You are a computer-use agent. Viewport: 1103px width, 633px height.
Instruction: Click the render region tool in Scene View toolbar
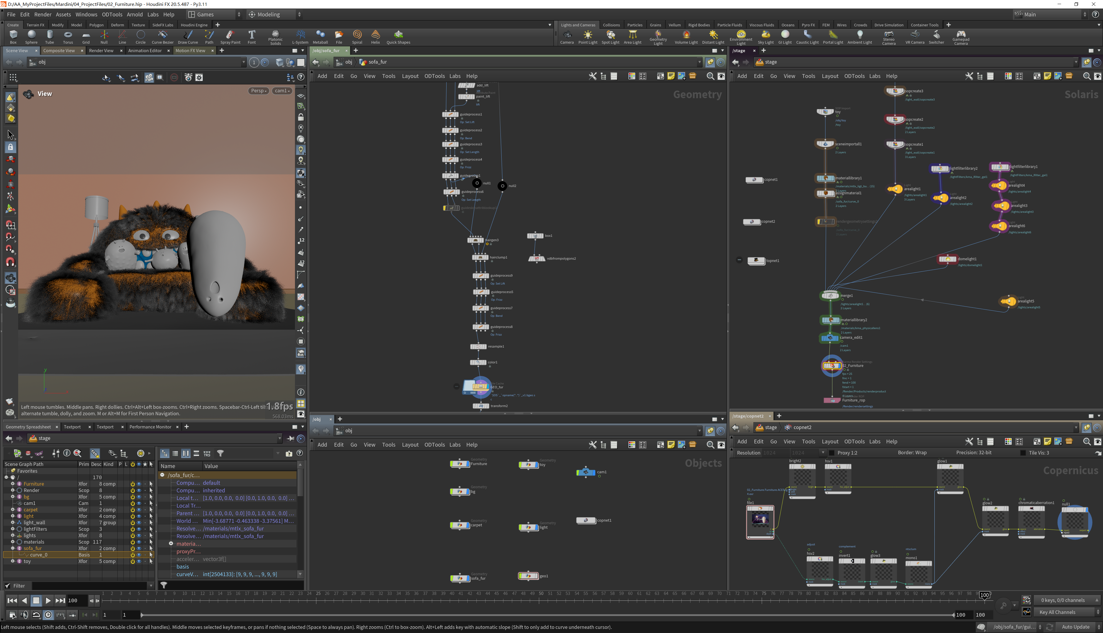pos(160,77)
